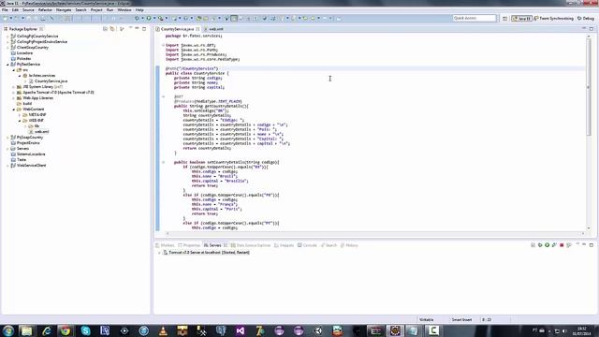
Task: Click Open Perspective icon
Action: 505,19
